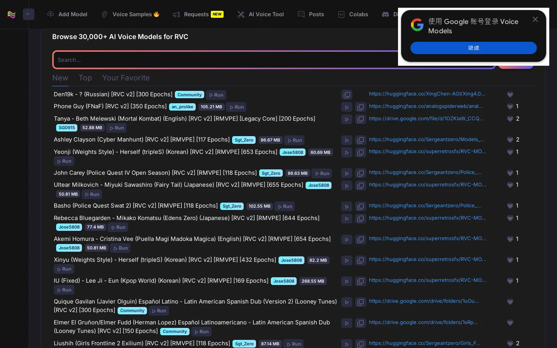This screenshot has height=348, width=557.
Task: Click Run tag on Den19k Russian model
Action: click(216, 95)
